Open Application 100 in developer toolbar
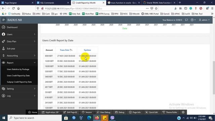The width and height of the screenshot is (215, 121). point(50,112)
